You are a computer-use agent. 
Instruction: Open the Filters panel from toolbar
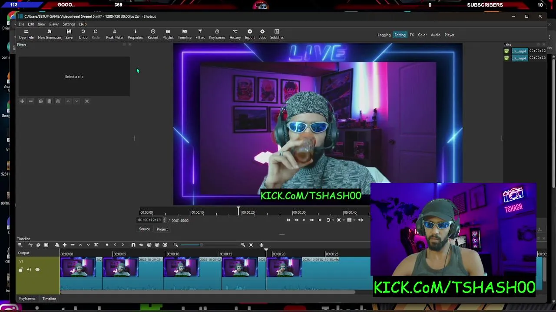pos(200,34)
